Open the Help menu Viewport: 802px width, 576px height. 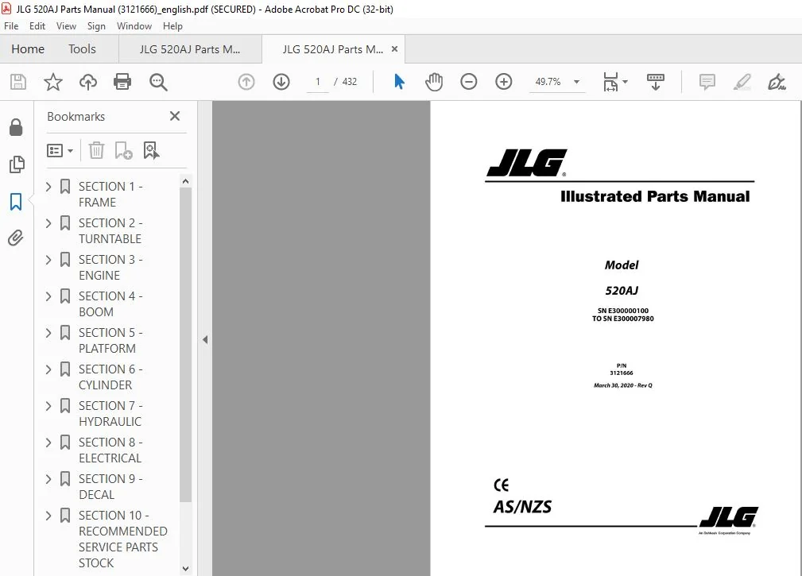[x=172, y=26]
